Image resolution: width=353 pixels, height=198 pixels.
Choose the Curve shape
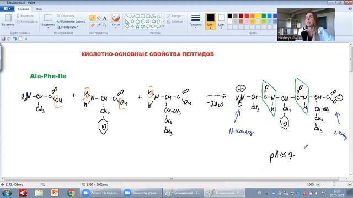tap(132, 16)
